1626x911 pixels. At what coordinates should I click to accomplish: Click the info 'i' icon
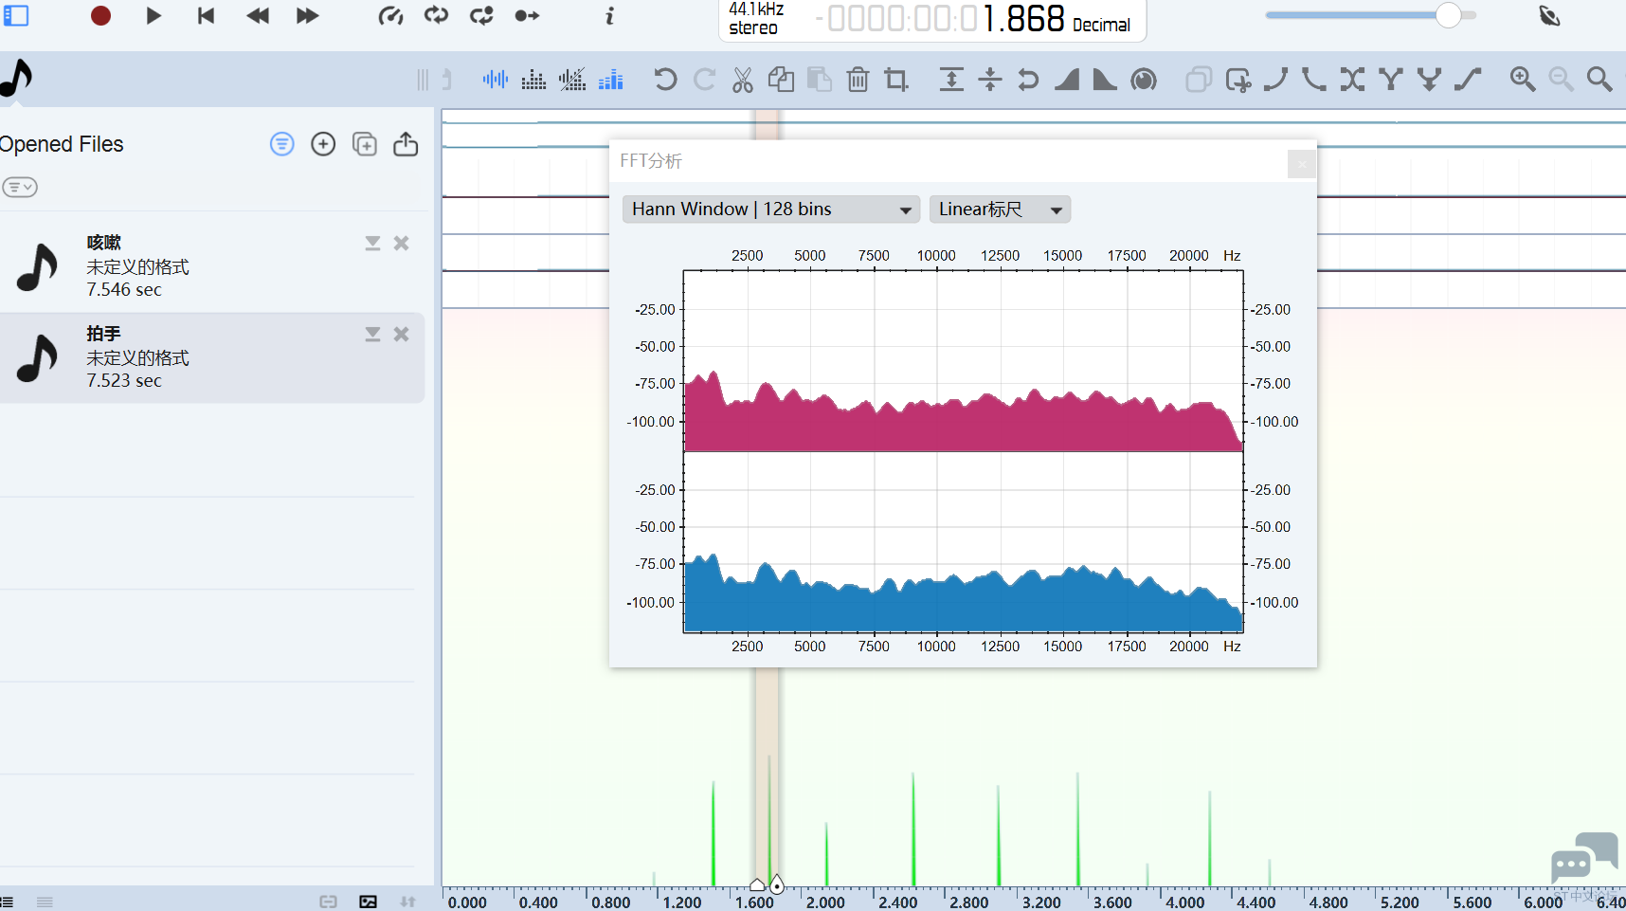pos(609,16)
